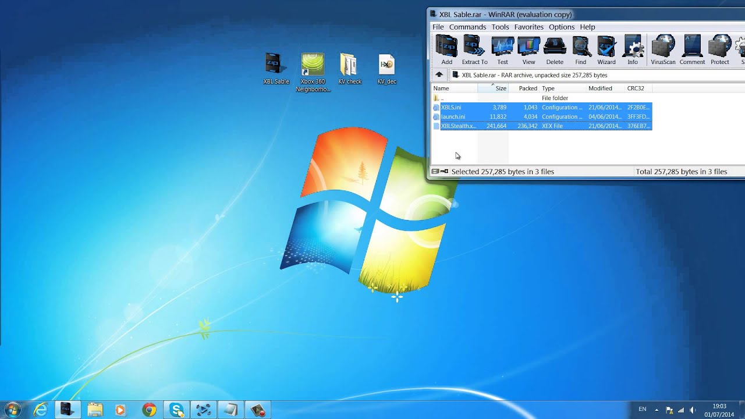Click the key icon in WinRAR status bar
This screenshot has height=419, width=745.
tap(445, 172)
